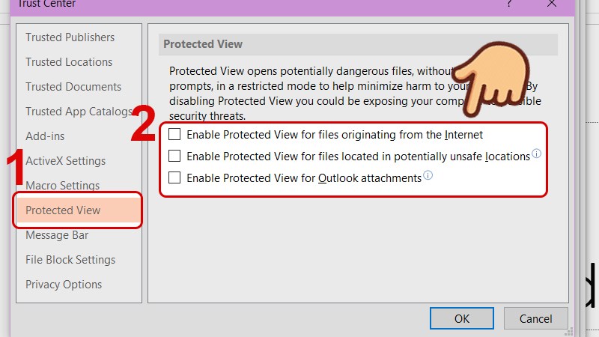Click info icon beside unsafe locations option
Image resolution: width=599 pixels, height=337 pixels.
(x=536, y=154)
